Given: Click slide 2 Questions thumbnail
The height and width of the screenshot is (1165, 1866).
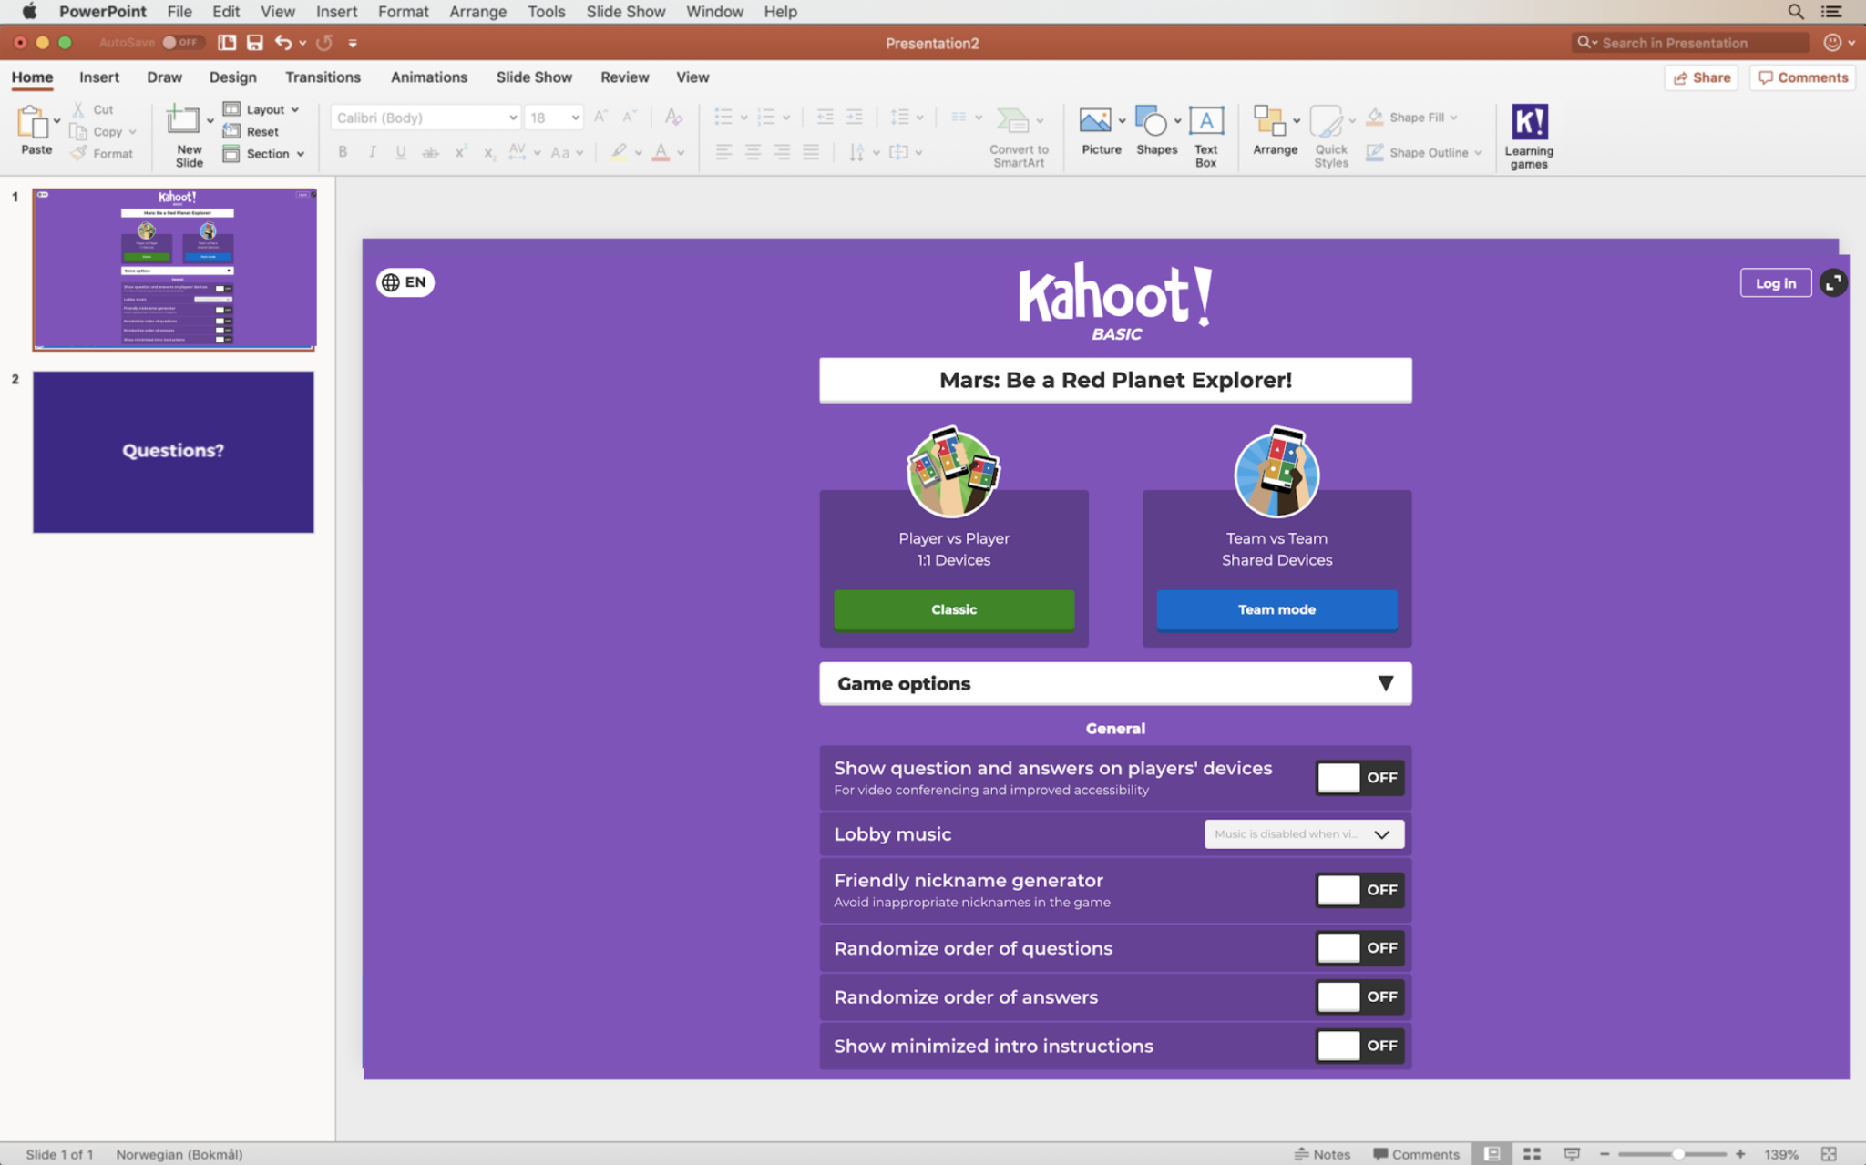Looking at the screenshot, I should pyautogui.click(x=172, y=450).
